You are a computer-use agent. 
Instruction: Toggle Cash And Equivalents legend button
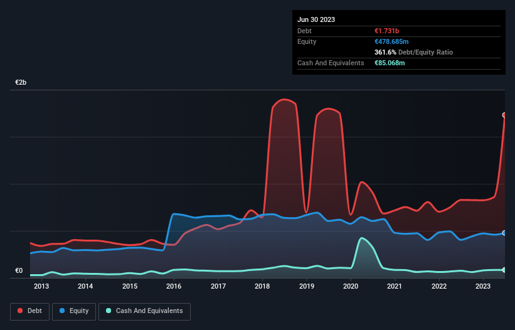tap(144, 311)
